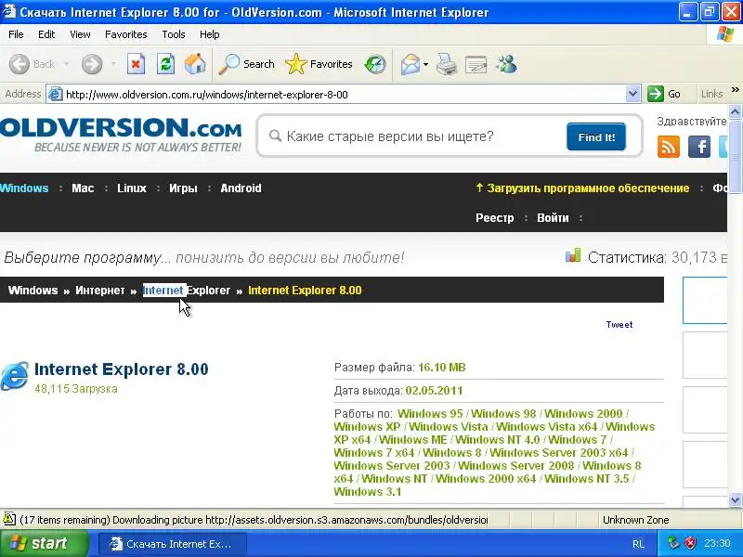Click Unknown Zone in status bar
The width and height of the screenshot is (743, 557).
(635, 520)
